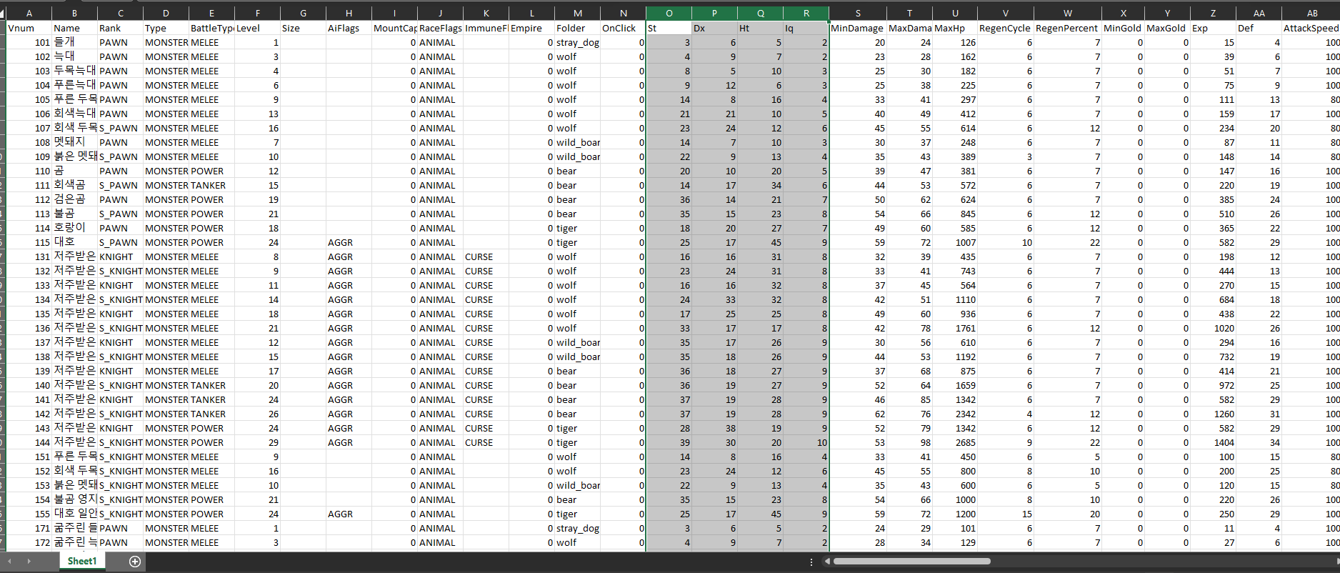The width and height of the screenshot is (1340, 573).
Task: Click the MaxHp value "2685"
Action: (955, 443)
